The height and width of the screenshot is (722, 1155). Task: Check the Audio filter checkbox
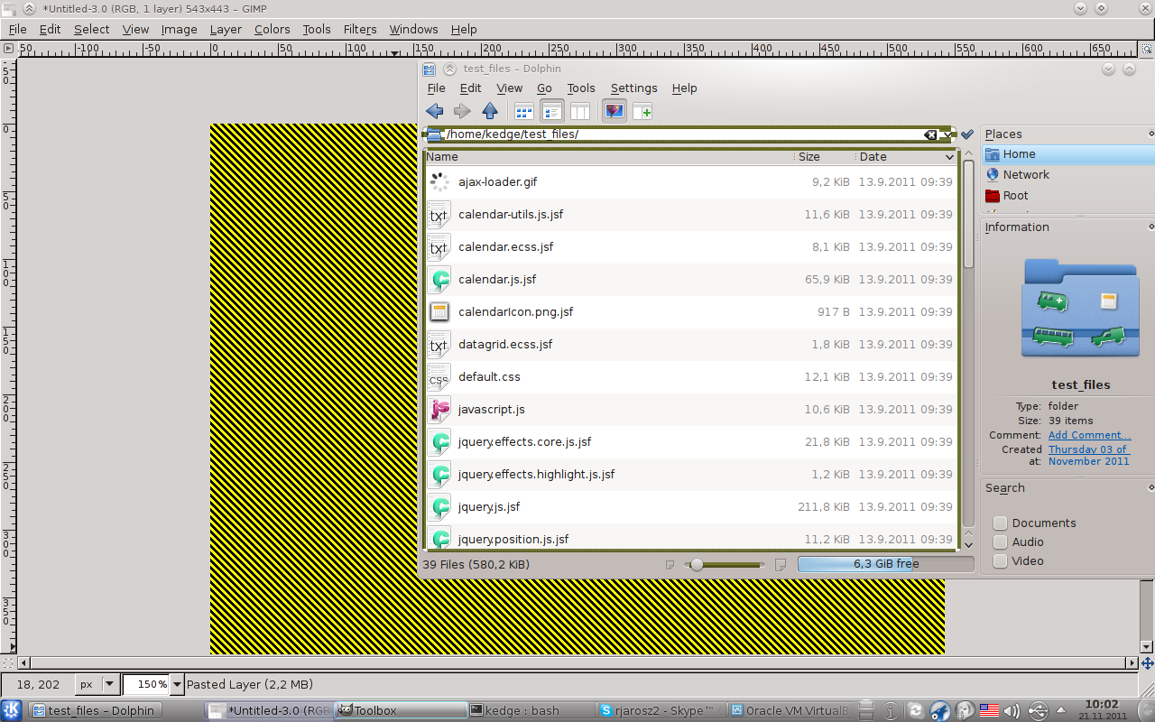(1000, 541)
